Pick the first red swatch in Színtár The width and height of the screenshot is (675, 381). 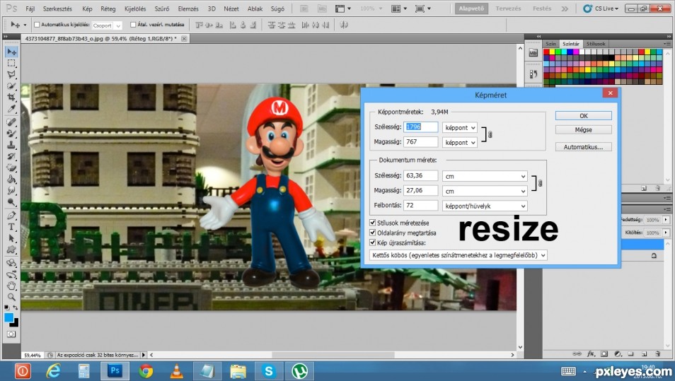[546, 52]
